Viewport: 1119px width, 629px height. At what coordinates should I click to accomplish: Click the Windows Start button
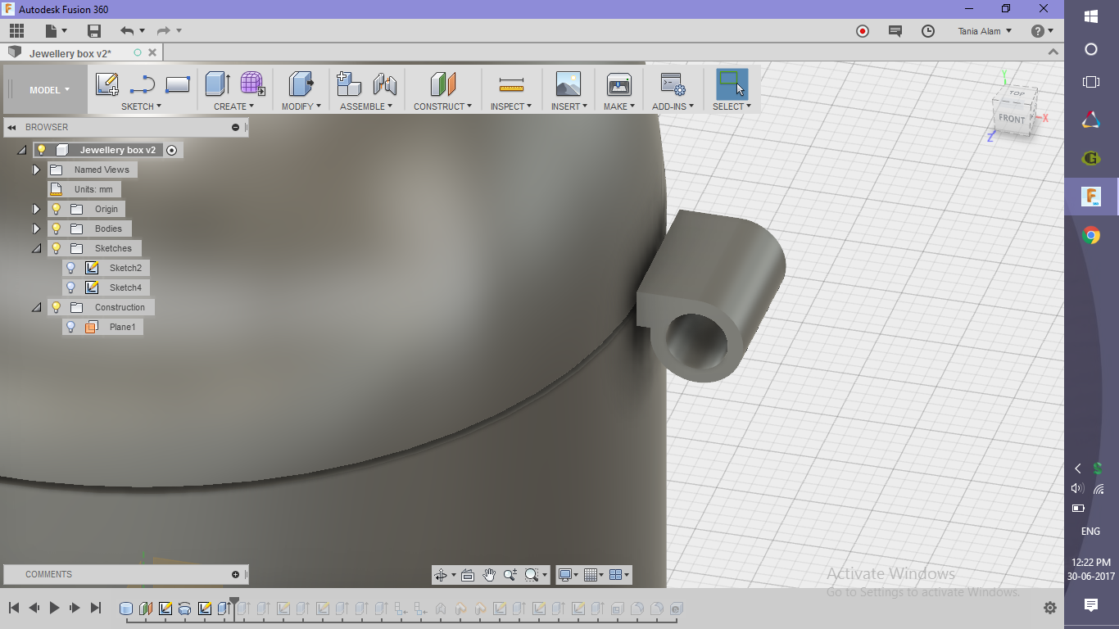1091,16
